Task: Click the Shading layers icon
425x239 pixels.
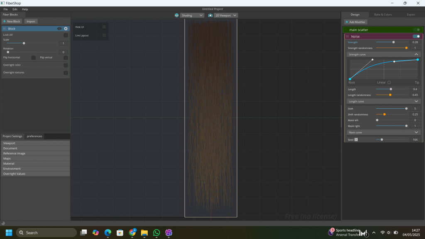Action: coord(176,15)
